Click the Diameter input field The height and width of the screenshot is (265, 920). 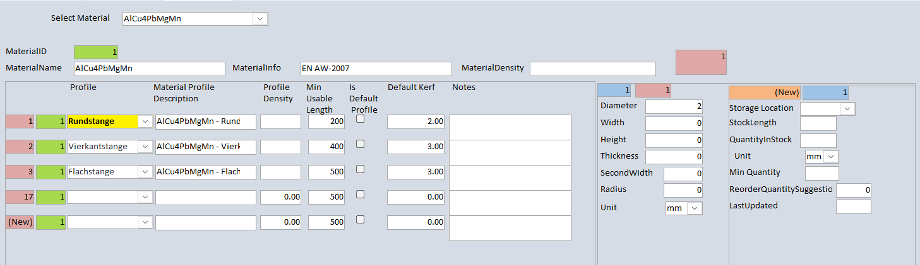click(x=674, y=106)
